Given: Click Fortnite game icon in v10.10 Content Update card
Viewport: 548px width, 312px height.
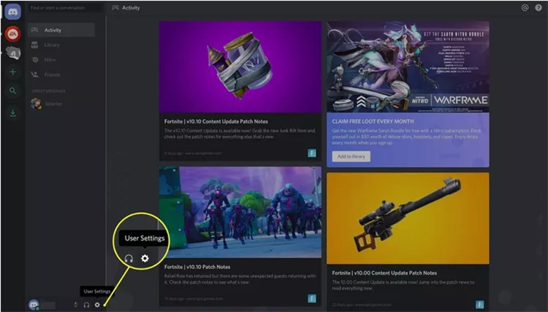Looking at the screenshot, I should coord(312,153).
